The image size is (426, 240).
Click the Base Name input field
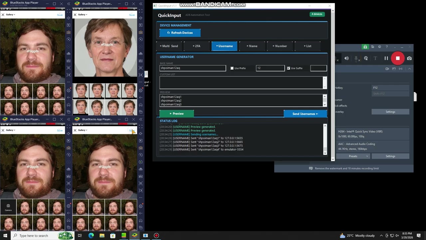[193, 68]
